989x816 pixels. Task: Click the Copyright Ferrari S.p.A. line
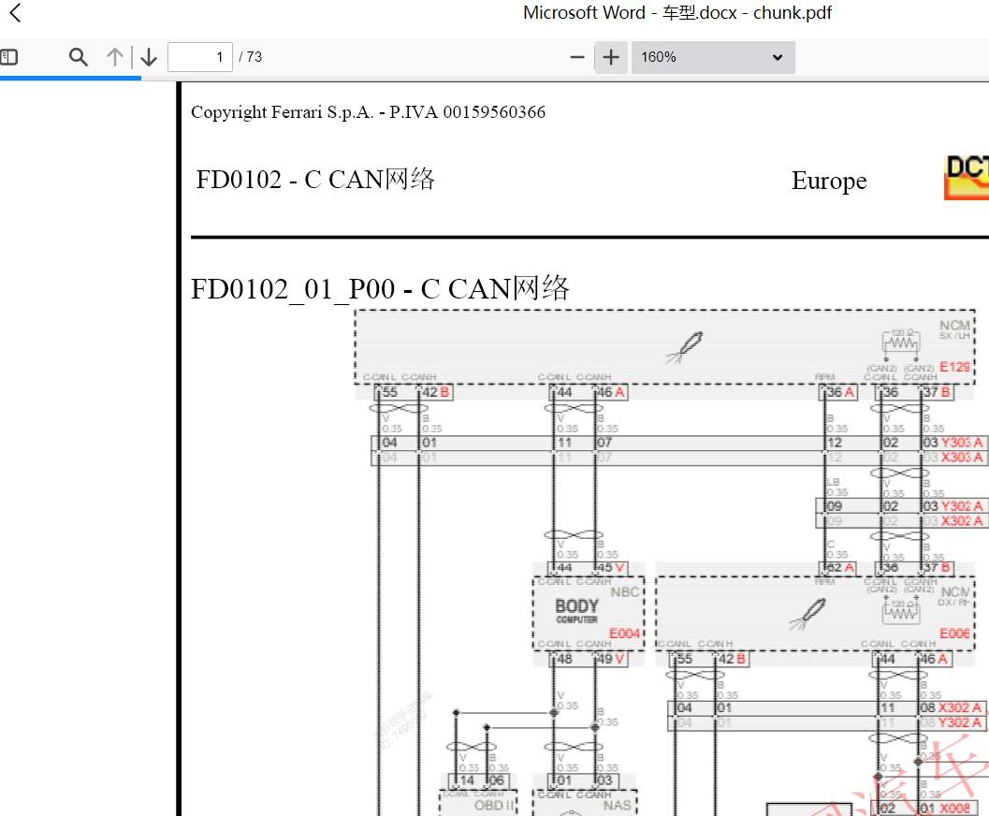(x=369, y=112)
